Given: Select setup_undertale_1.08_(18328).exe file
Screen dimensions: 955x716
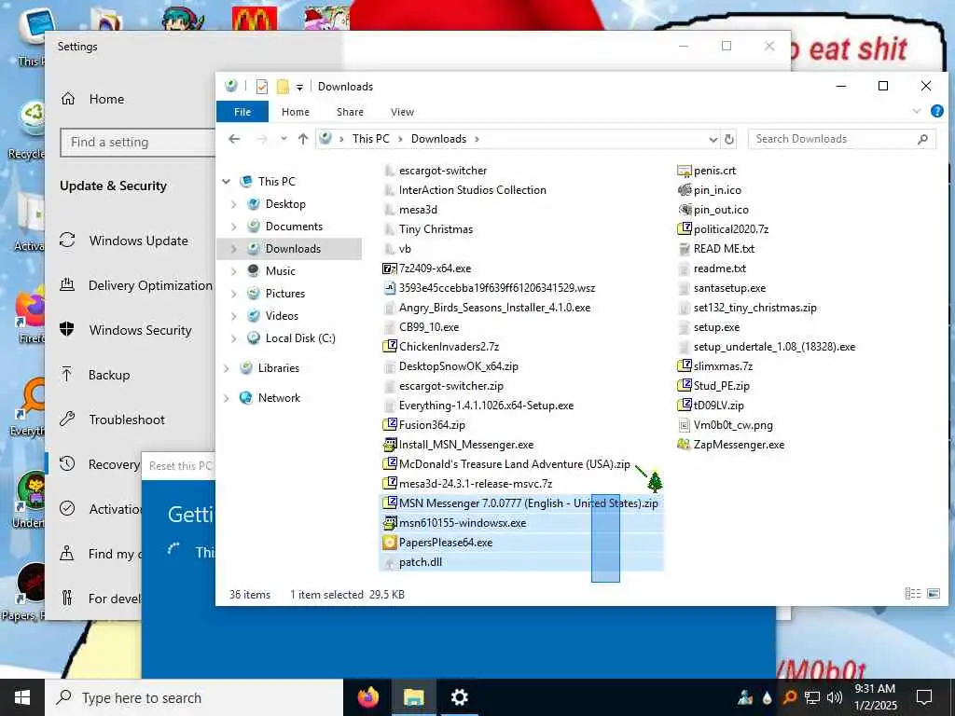Looking at the screenshot, I should [x=773, y=347].
